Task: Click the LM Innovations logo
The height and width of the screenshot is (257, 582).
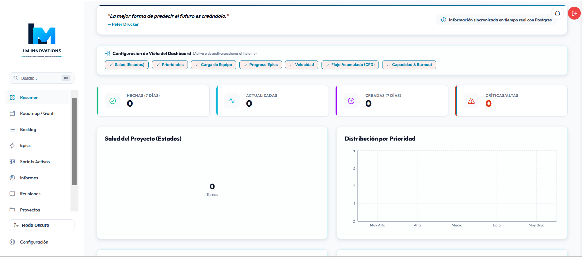Action: click(42, 40)
